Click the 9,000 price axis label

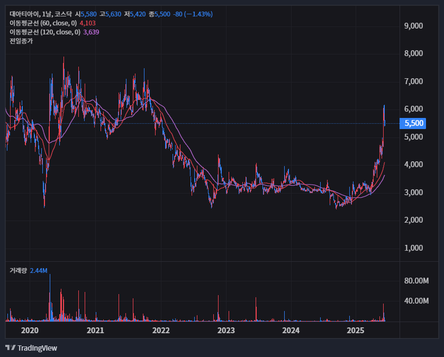413,26
